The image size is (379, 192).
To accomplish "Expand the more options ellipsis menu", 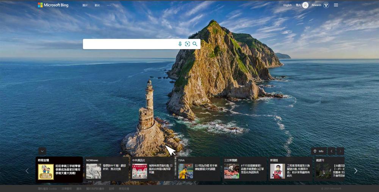I will tap(109, 5).
